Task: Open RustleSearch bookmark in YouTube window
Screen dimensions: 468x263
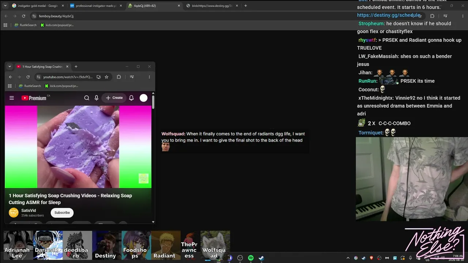Action: 30,86
